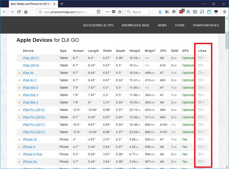Open the page actions three-dot menu
The image size is (229, 169).
(107, 12)
